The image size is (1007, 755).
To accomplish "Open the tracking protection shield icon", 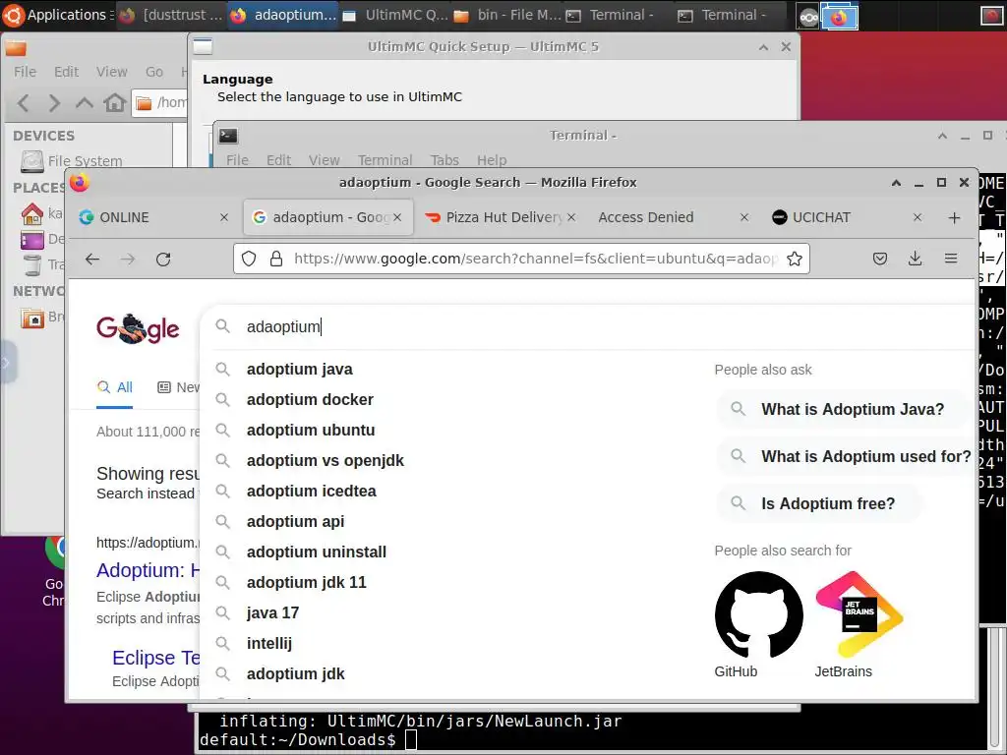I will [249, 259].
